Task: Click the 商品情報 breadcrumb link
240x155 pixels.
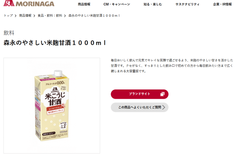Action: pyautogui.click(x=25, y=16)
